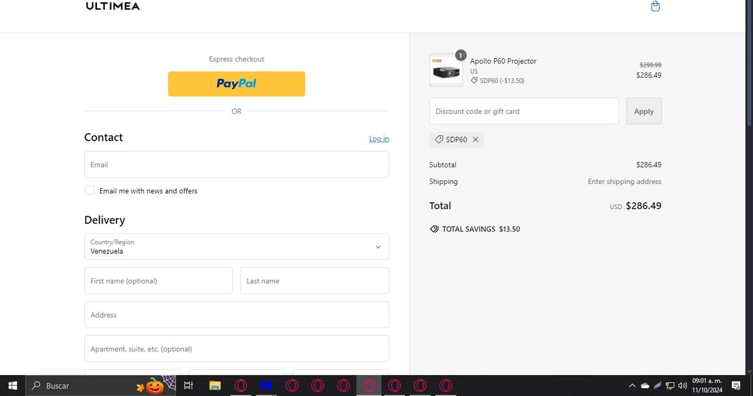The image size is (753, 396).
Task: Switch to the active Opera taskbar window
Action: [369, 385]
